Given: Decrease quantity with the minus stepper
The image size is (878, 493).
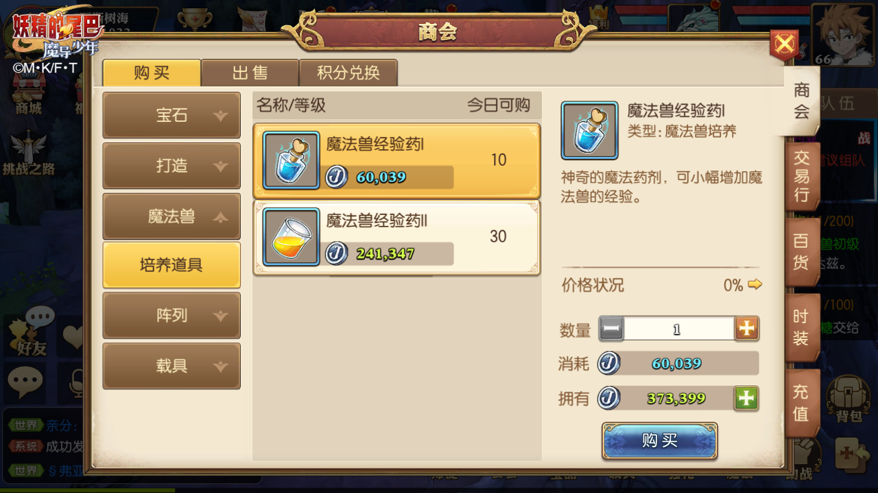Looking at the screenshot, I should (x=611, y=329).
